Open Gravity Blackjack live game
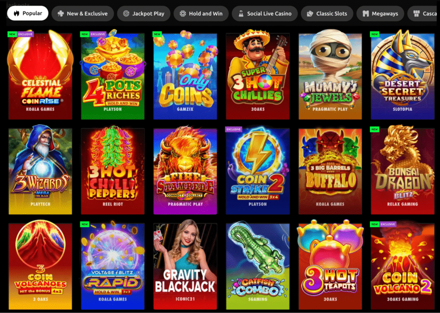Screen dimensions: 440x313 [x=185, y=265]
